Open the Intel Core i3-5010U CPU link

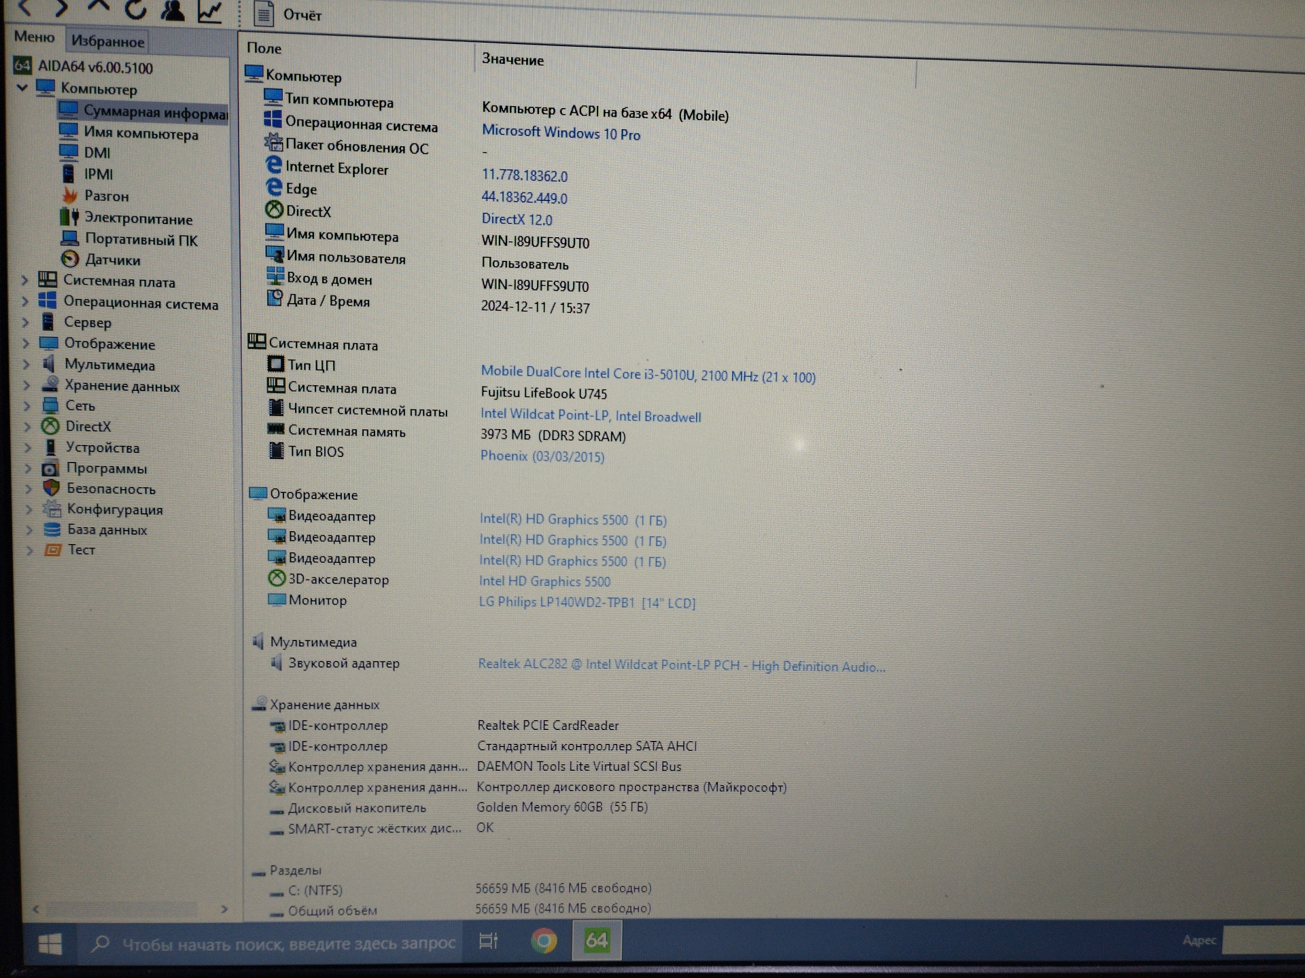click(648, 374)
